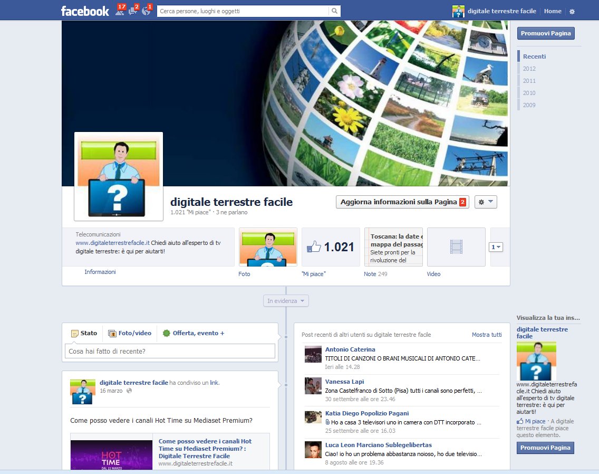Open messages icon with 2 badge
599x474 pixels.
(133, 10)
